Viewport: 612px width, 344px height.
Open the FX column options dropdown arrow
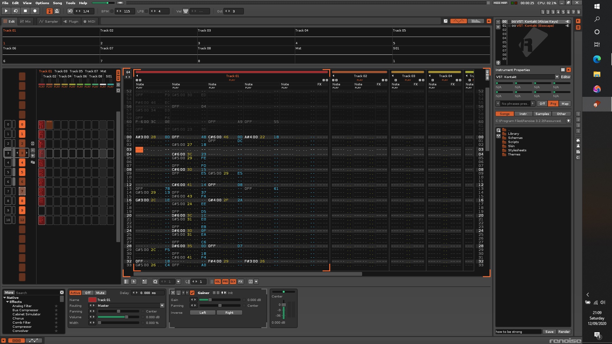coord(256,282)
